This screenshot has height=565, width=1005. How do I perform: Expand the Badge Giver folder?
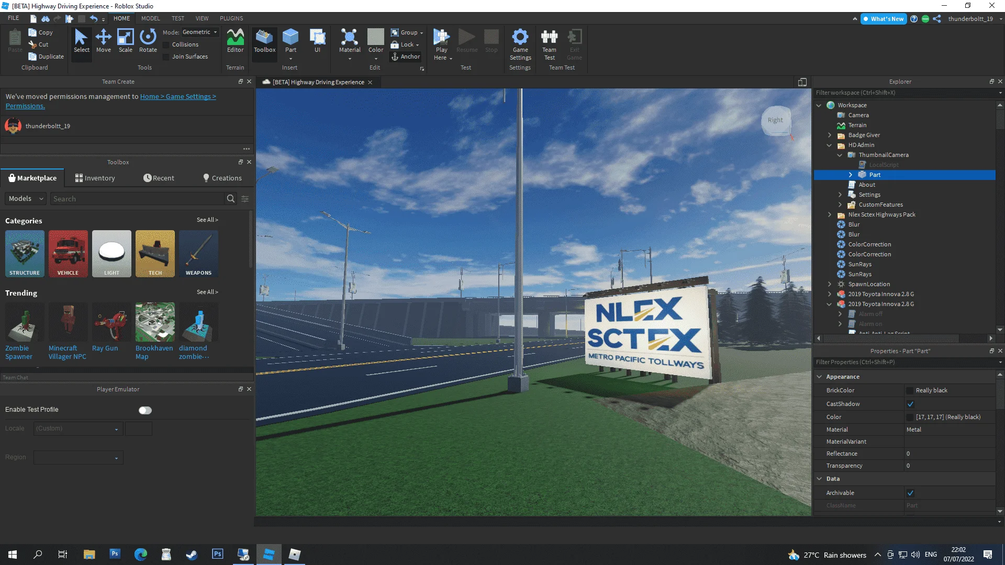click(830, 135)
